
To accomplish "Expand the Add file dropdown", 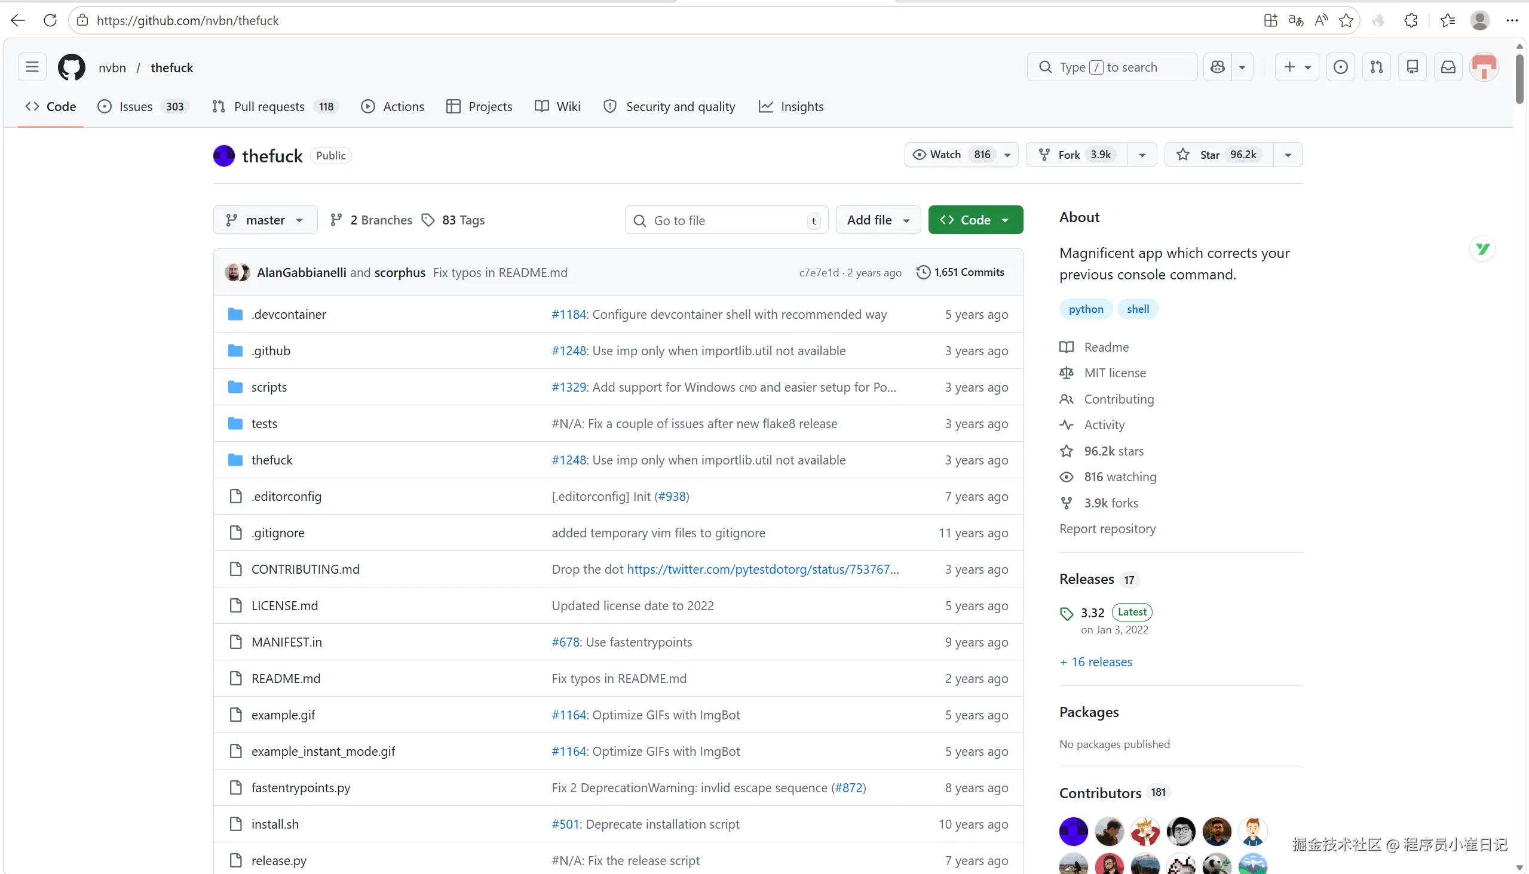I will 878,220.
